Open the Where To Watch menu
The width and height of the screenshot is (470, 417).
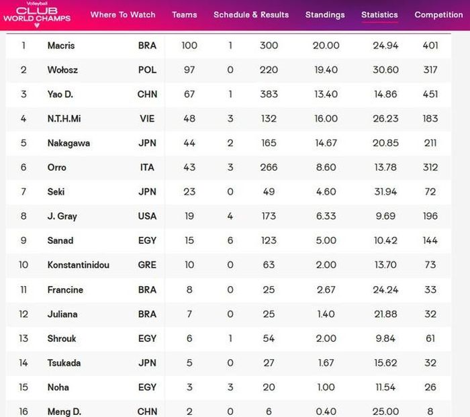click(123, 15)
